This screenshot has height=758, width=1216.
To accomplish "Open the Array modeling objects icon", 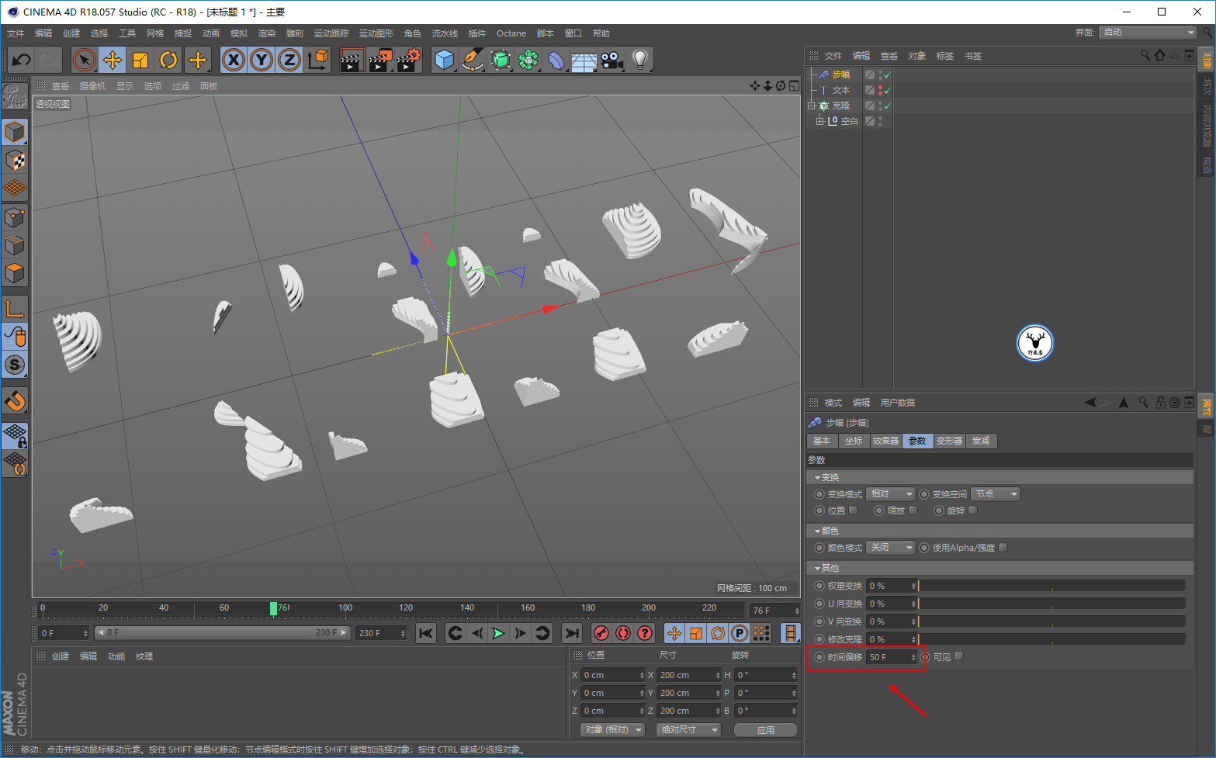I will pos(528,60).
